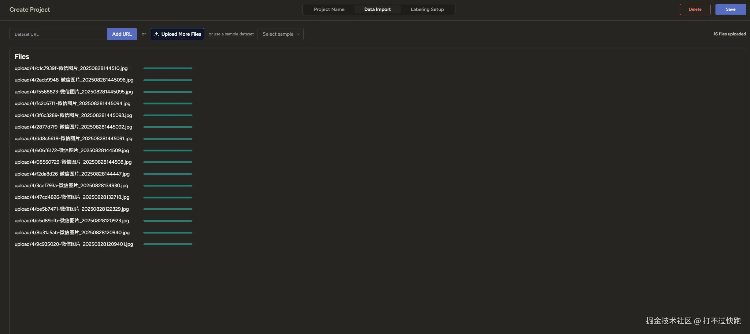The image size is (750, 334).
Task: Click progress bar for 9c935020 file
Action: point(168,244)
